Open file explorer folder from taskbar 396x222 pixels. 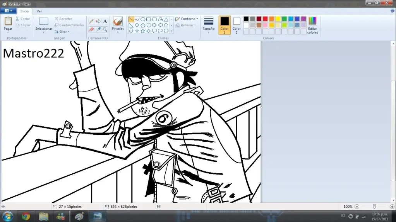(x=44, y=217)
